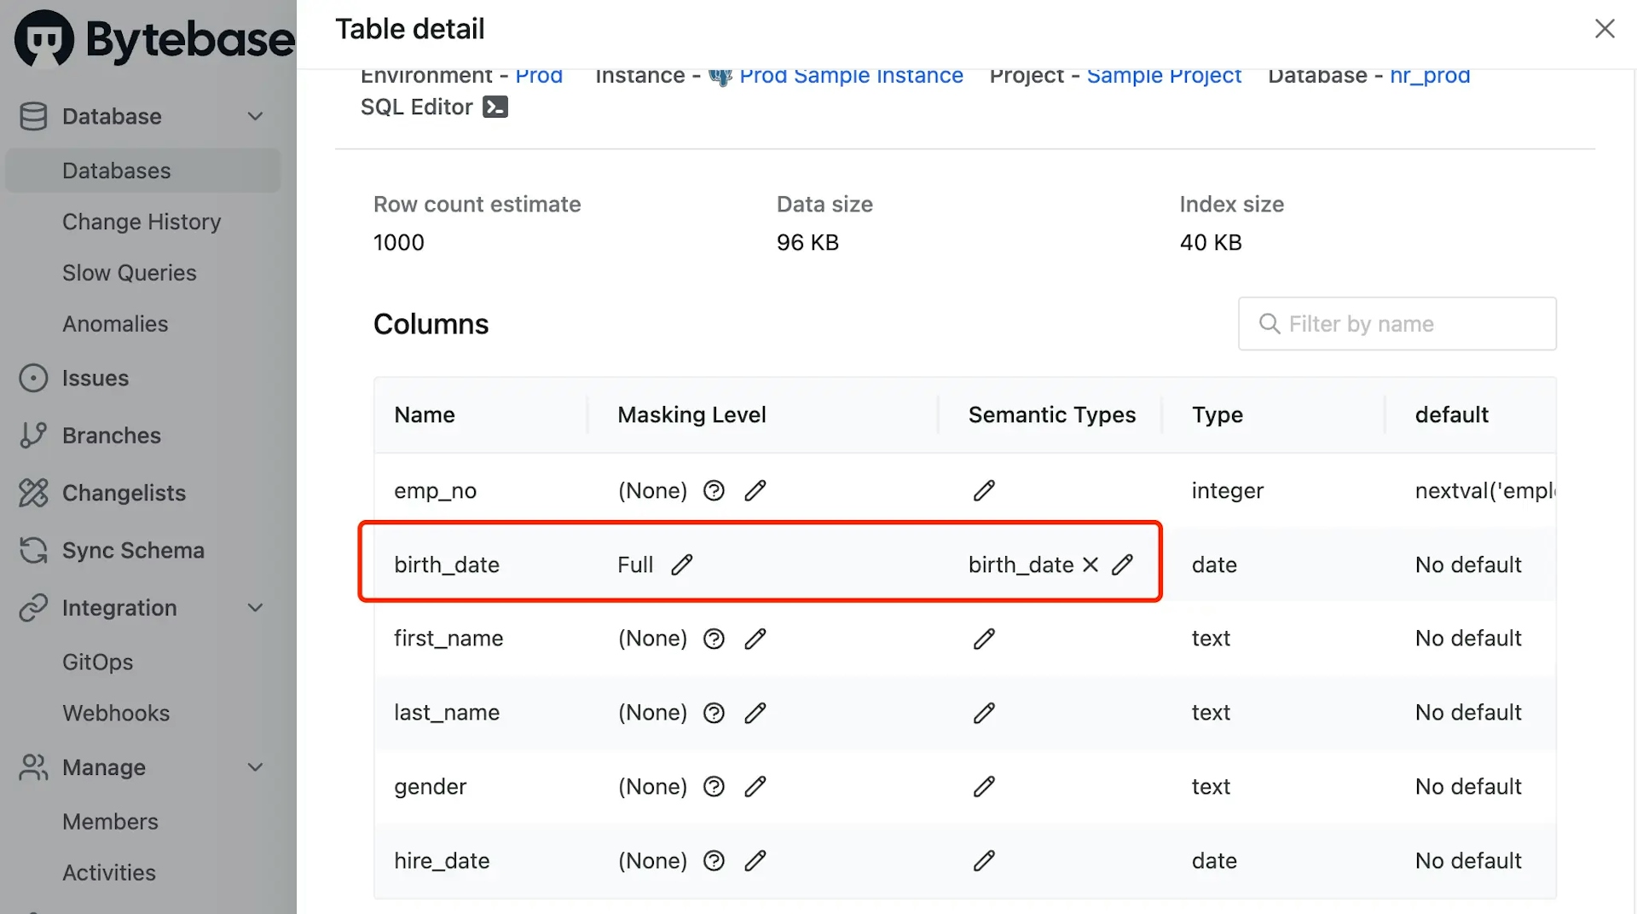Click into Filter by name field
The width and height of the screenshot is (1637, 914).
1397,324
